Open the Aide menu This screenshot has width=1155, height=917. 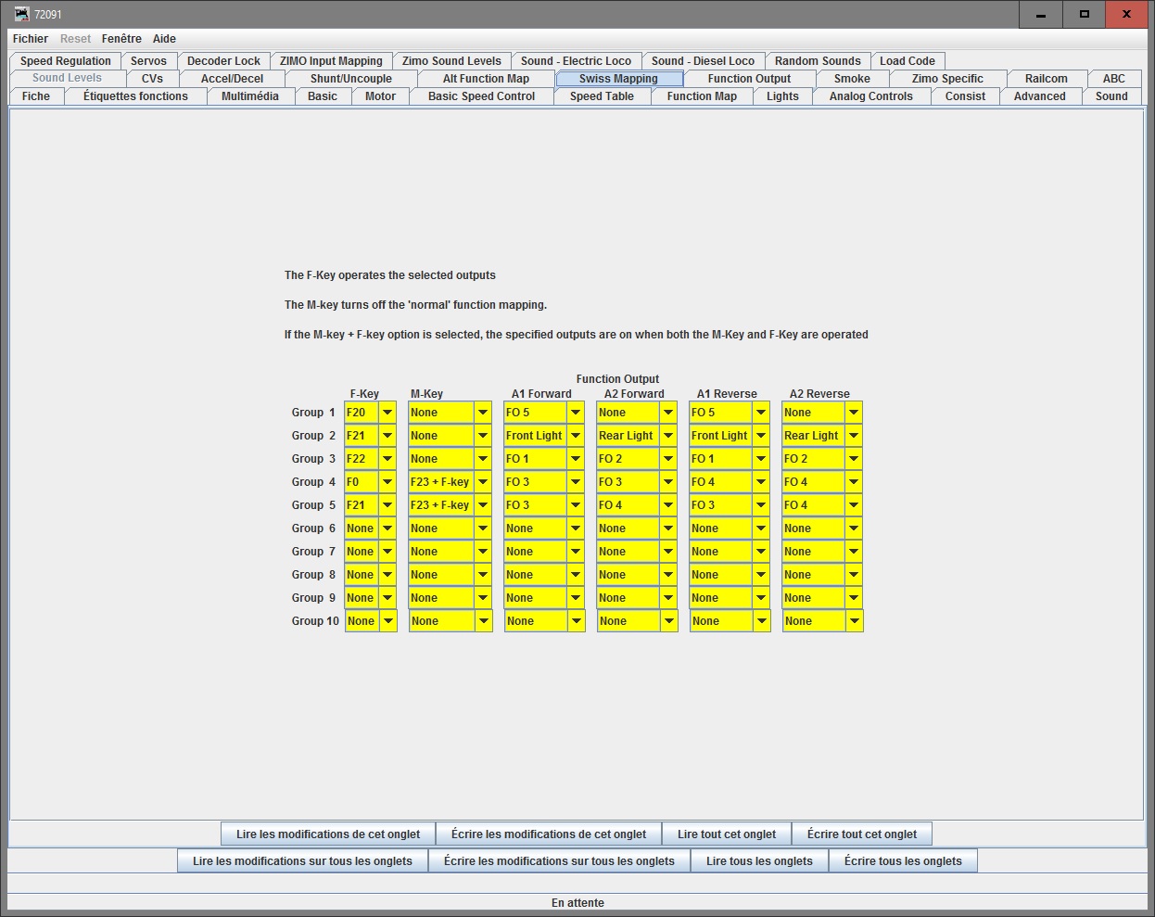pyautogui.click(x=164, y=39)
